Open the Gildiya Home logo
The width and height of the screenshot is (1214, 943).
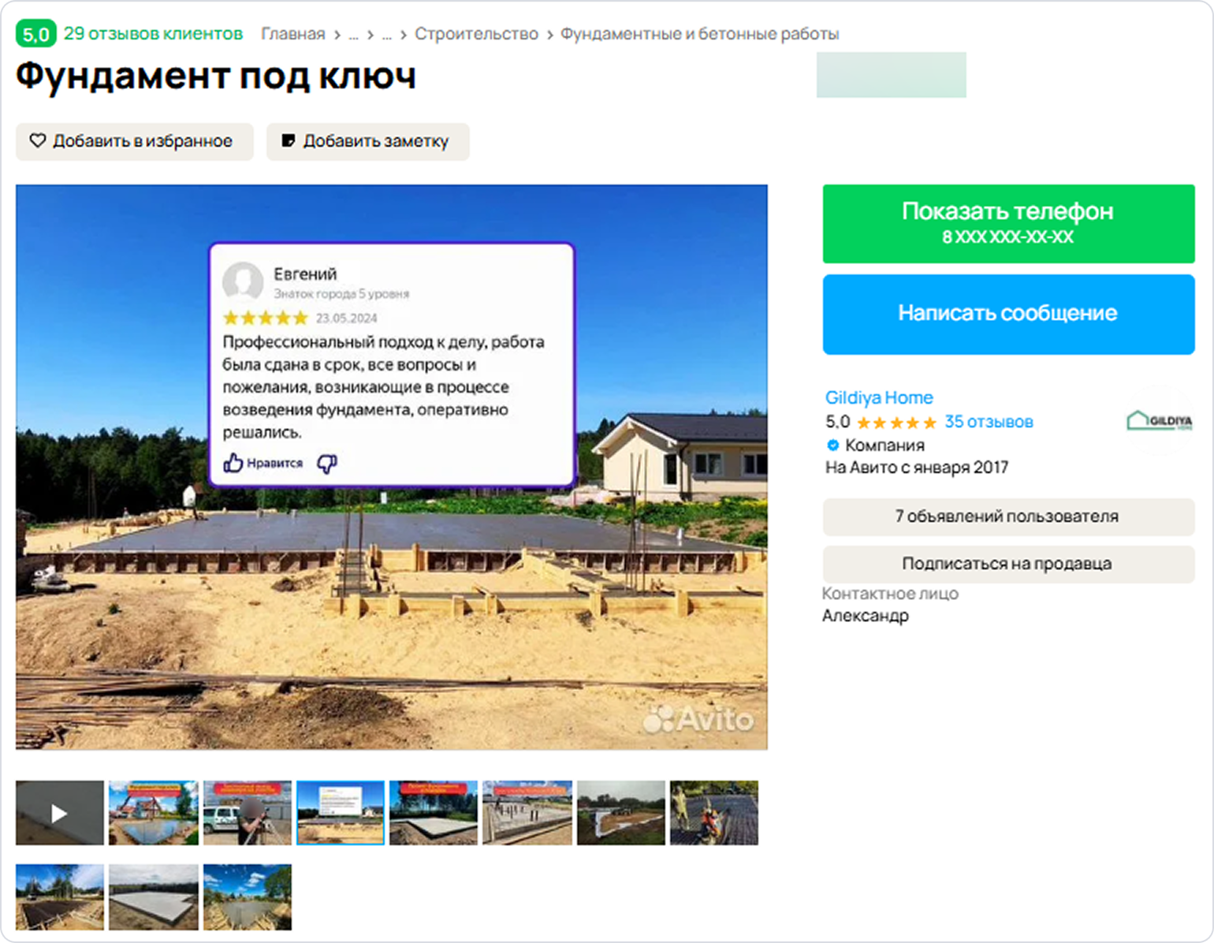click(1159, 420)
